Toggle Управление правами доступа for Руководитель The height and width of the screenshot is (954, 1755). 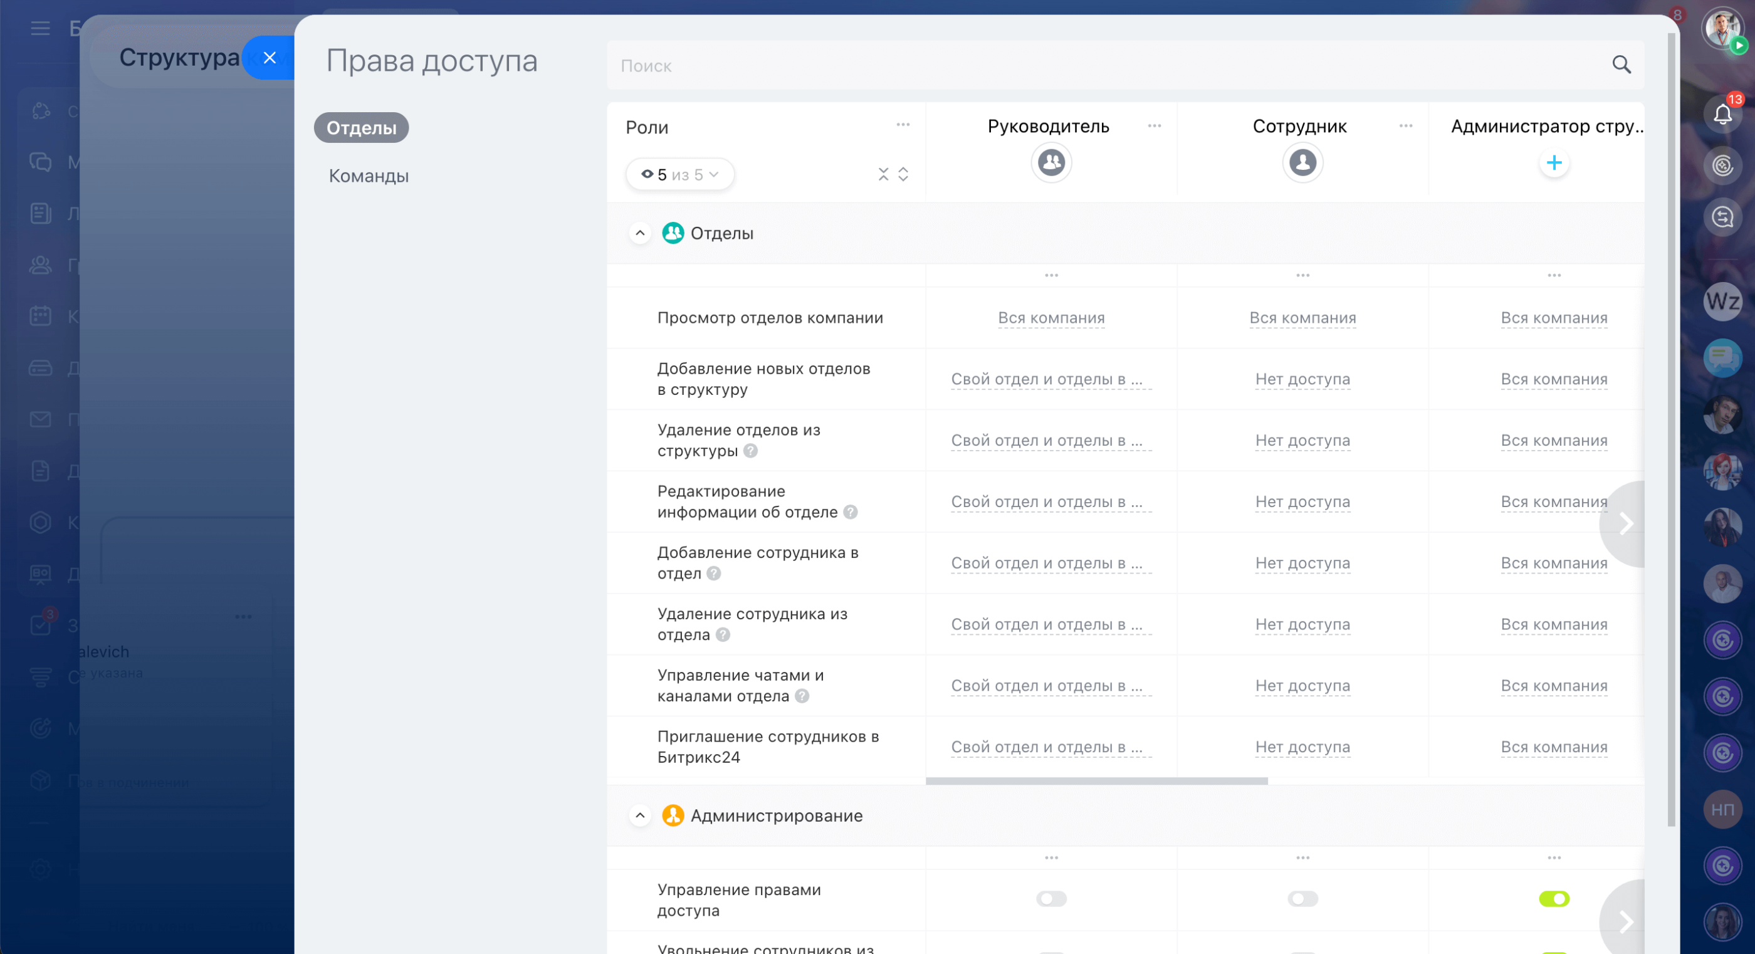coord(1051,899)
